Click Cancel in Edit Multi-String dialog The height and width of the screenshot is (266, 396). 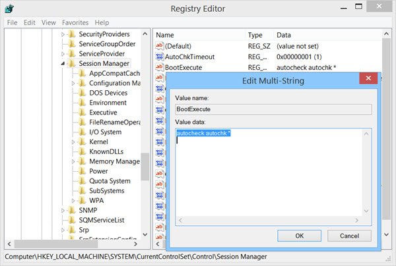tap(349, 236)
